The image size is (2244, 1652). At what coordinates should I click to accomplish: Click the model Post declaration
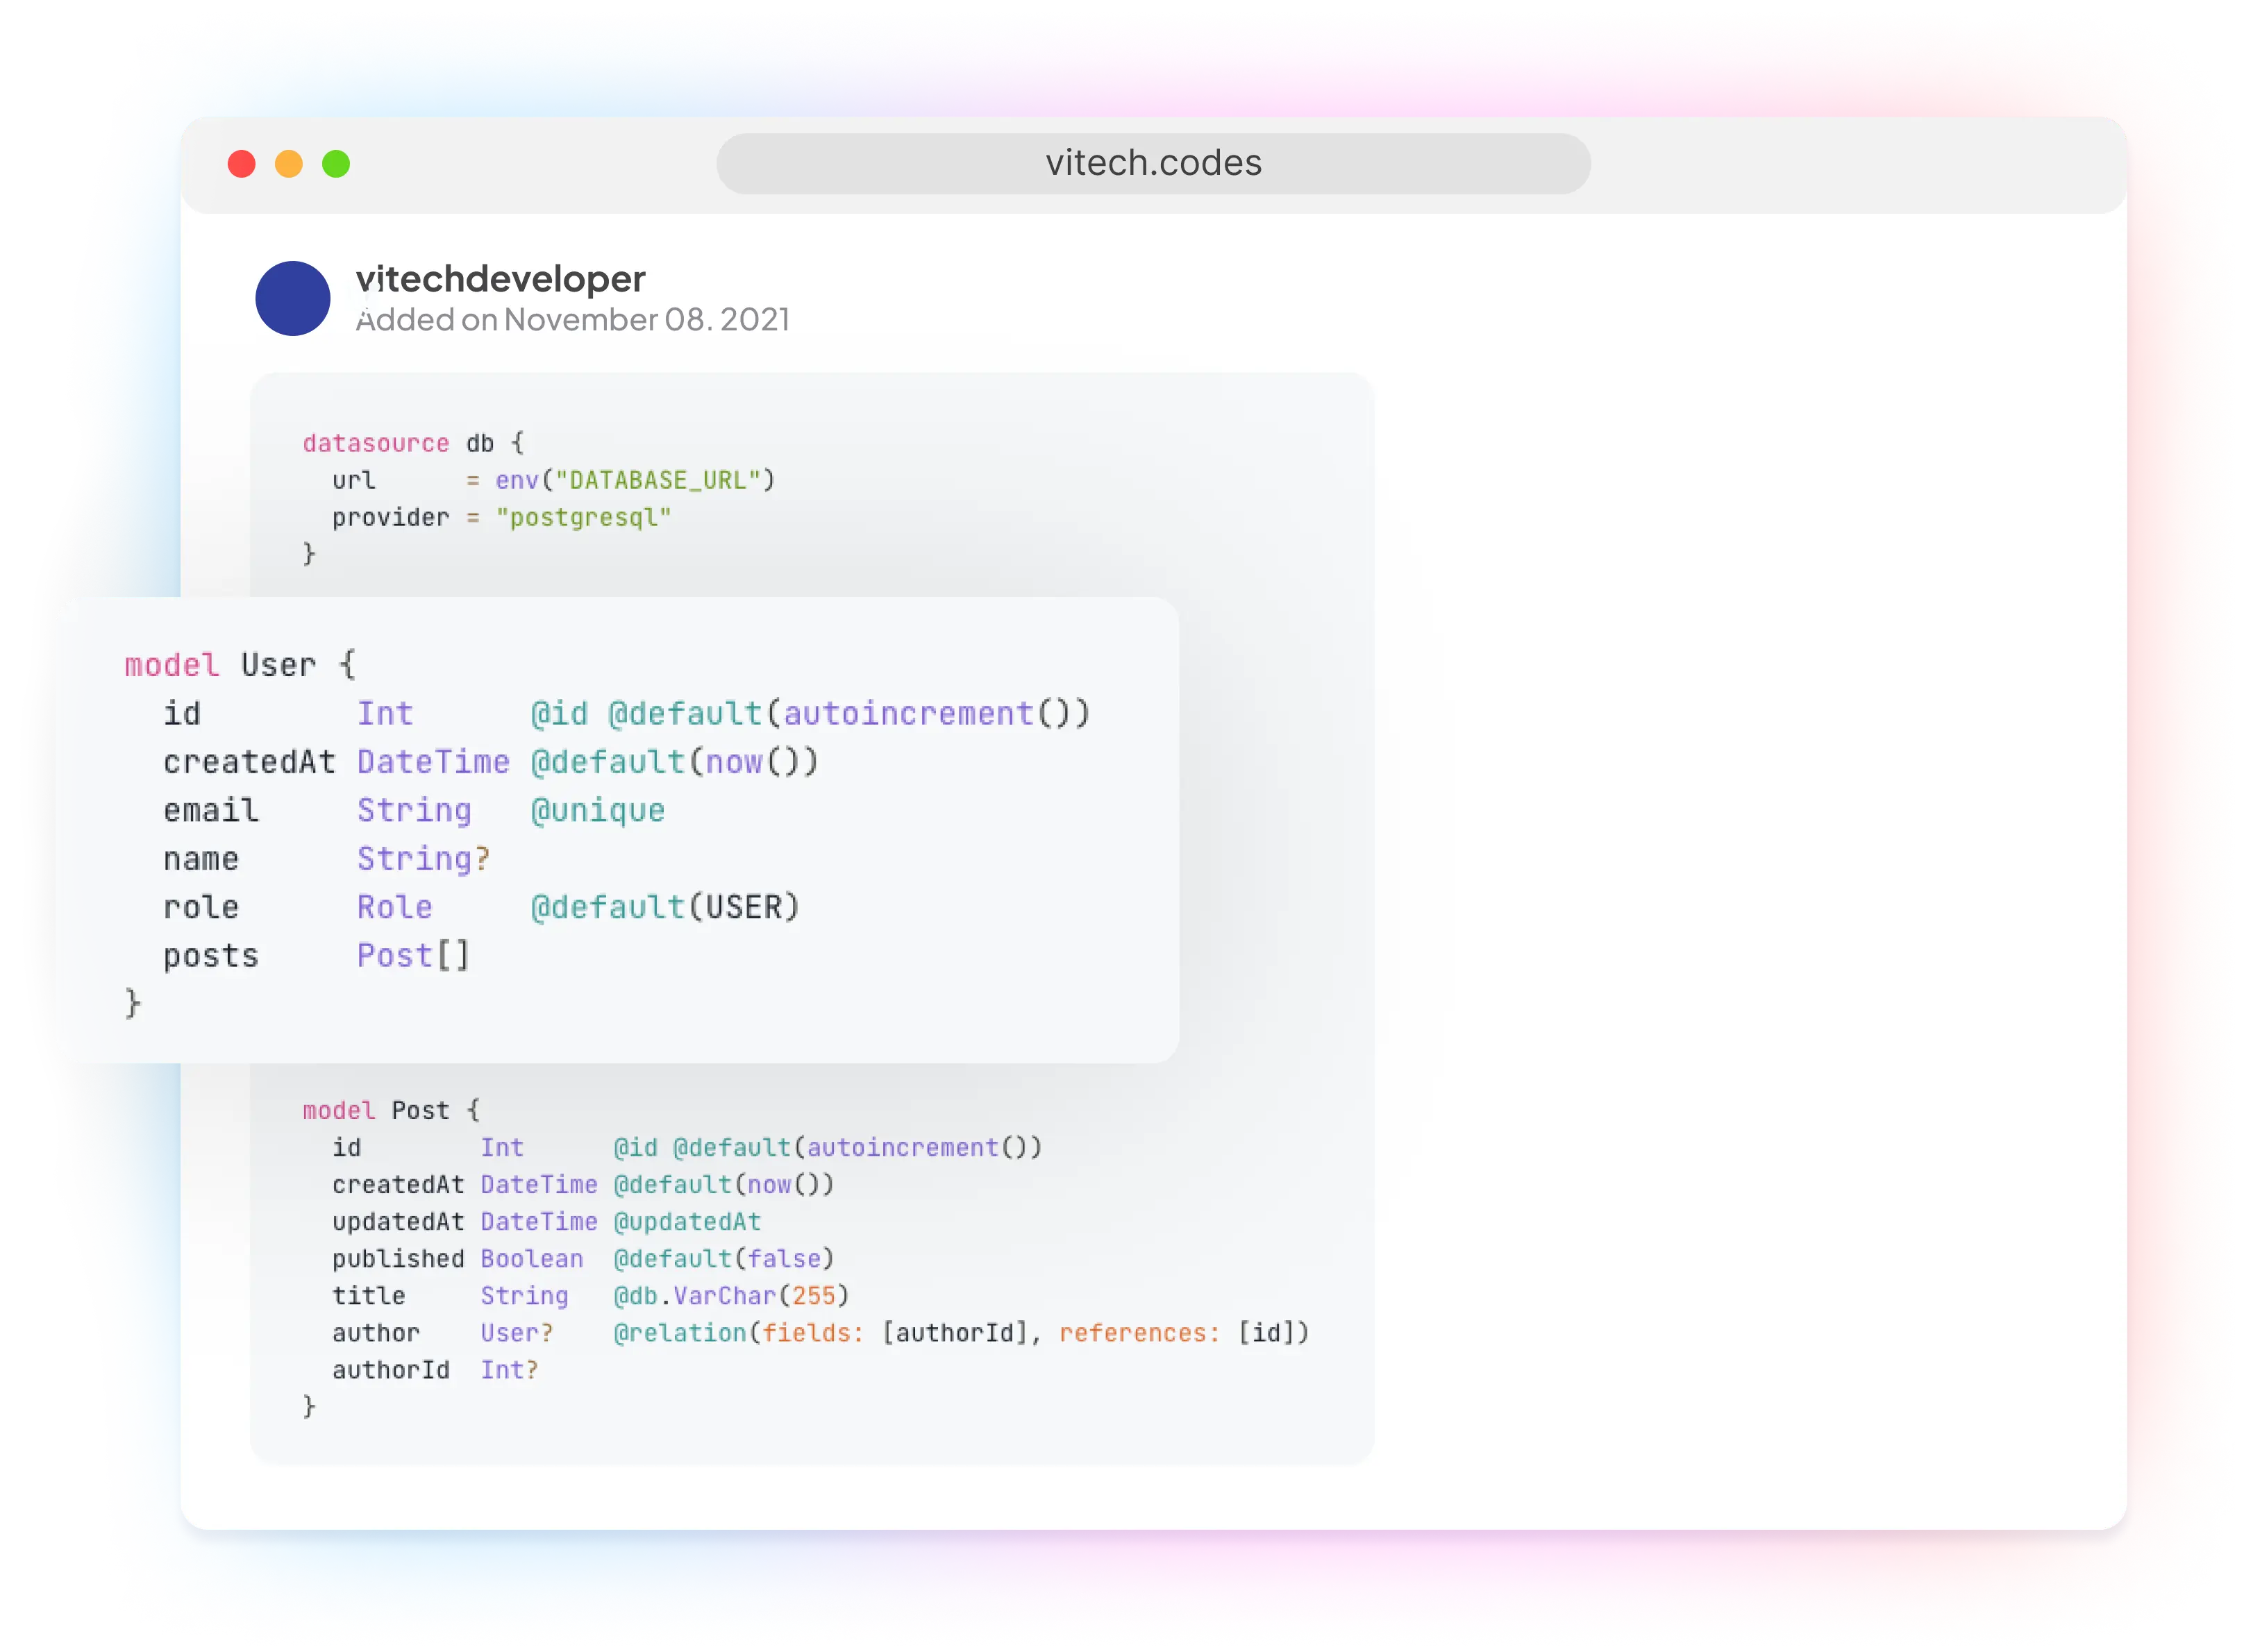391,1110
